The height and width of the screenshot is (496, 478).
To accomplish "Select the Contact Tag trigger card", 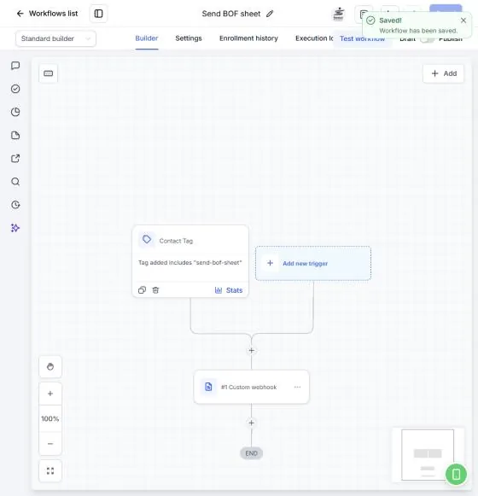I will (x=190, y=261).
